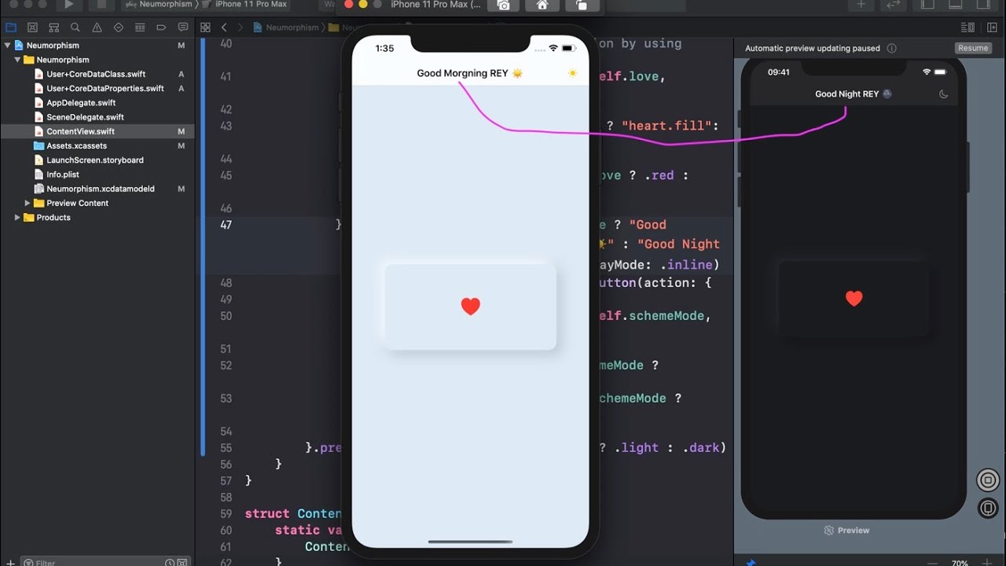The image size is (1006, 566).
Task: Click the code review arrows button
Action: [x=893, y=5]
